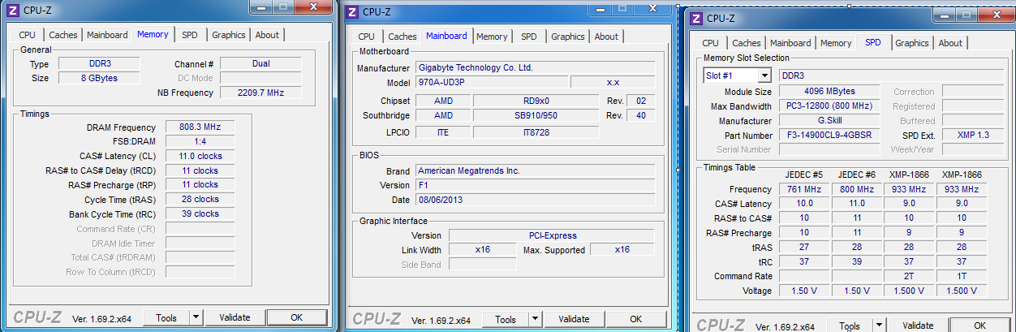Open the Mainboard tab in the SPD window
Viewport: 1016px width, 332px height.
pos(790,43)
